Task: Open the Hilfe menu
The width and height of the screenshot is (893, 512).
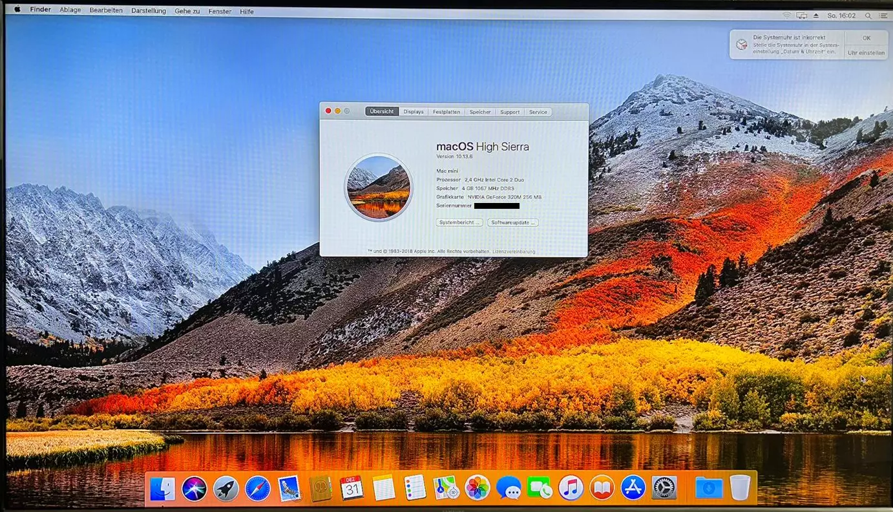Action: pyautogui.click(x=246, y=11)
